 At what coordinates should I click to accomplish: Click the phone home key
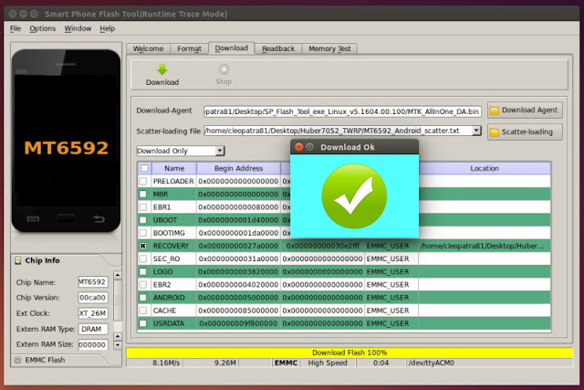click(66, 219)
